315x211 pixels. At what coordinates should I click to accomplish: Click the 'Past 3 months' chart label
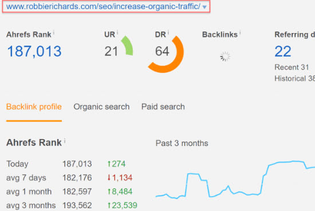coord(182,143)
